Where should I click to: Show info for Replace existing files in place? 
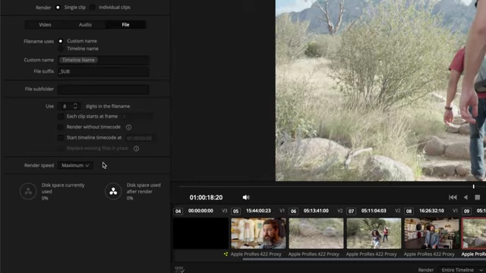[136, 149]
